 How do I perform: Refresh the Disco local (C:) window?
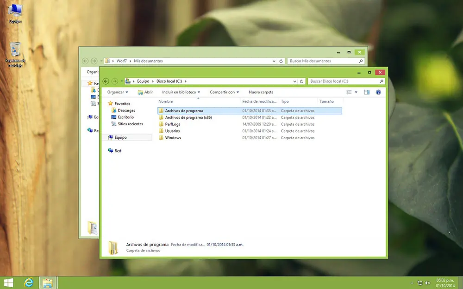301,81
